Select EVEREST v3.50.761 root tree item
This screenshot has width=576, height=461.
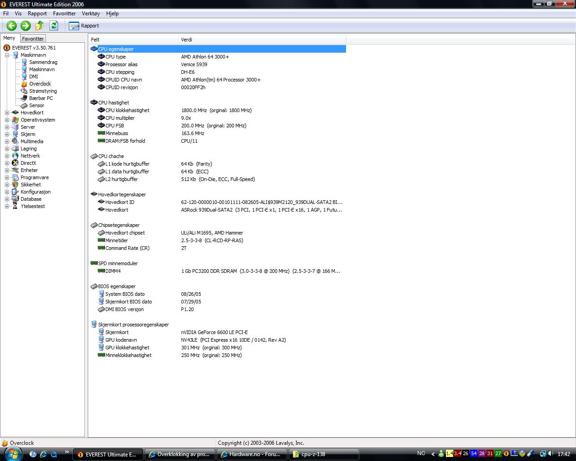34,48
